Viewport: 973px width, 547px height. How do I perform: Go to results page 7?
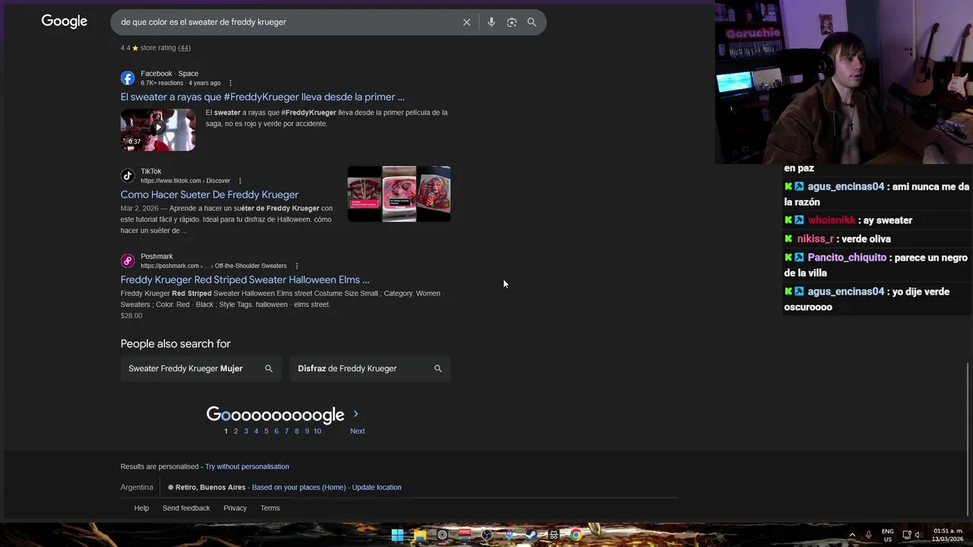[x=287, y=431]
